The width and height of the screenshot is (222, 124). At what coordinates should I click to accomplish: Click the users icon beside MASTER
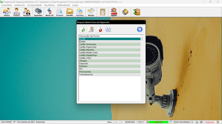click(x=148, y=122)
